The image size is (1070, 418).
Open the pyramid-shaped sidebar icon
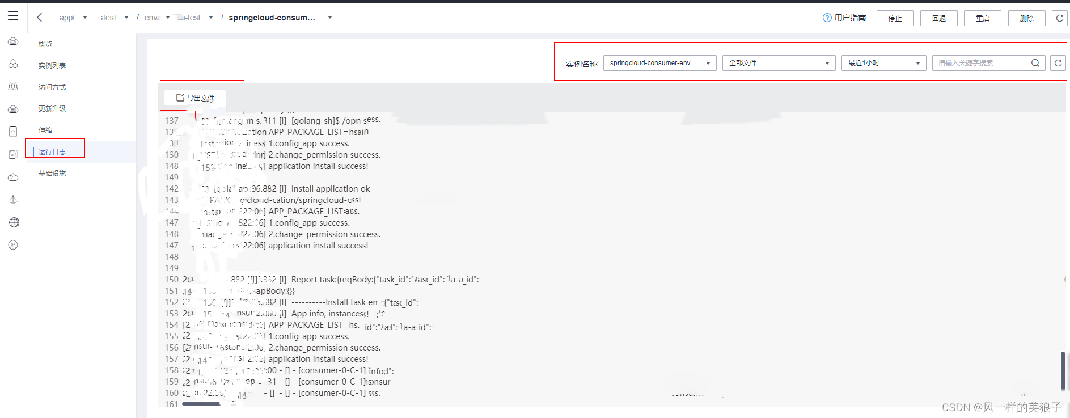click(x=13, y=200)
